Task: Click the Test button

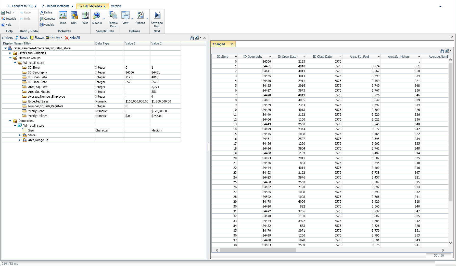Action: (x=6, y=12)
